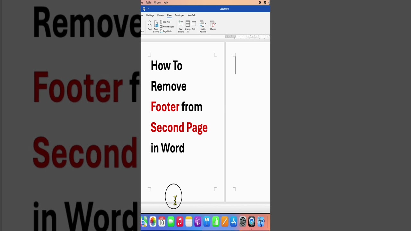Open the Window menu
The width and height of the screenshot is (411, 231).
(x=157, y=3)
